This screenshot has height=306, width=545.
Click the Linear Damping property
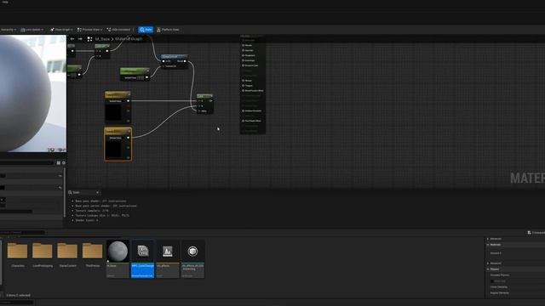[499, 287]
